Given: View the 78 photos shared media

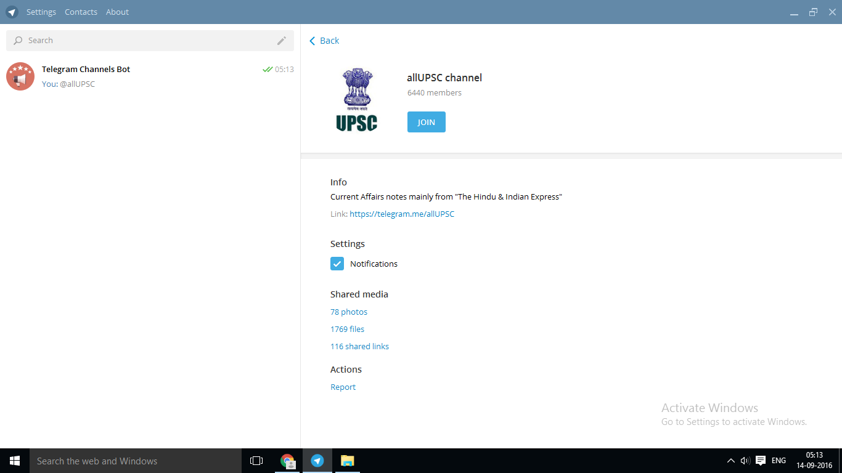Looking at the screenshot, I should click(349, 312).
